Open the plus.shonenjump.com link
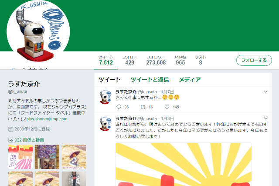 [47, 119]
